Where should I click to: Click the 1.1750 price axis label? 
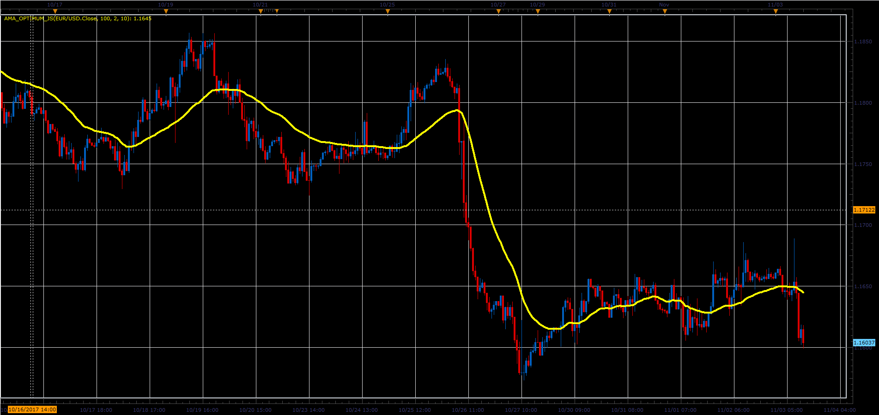click(x=863, y=164)
